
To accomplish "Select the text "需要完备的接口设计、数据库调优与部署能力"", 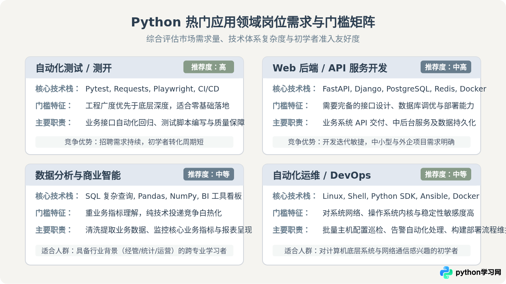I will point(398,106).
